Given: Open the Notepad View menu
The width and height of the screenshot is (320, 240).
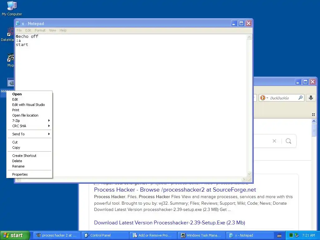Looking at the screenshot, I should click(x=52, y=30).
